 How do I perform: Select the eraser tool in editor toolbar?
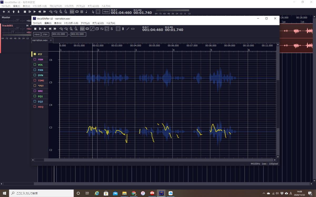tap(133, 29)
